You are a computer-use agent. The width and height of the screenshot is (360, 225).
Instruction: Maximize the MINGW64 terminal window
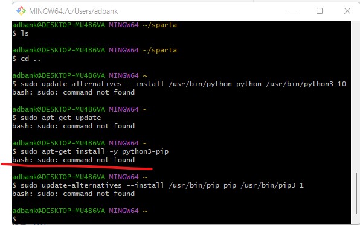pyautogui.click(x=320, y=11)
